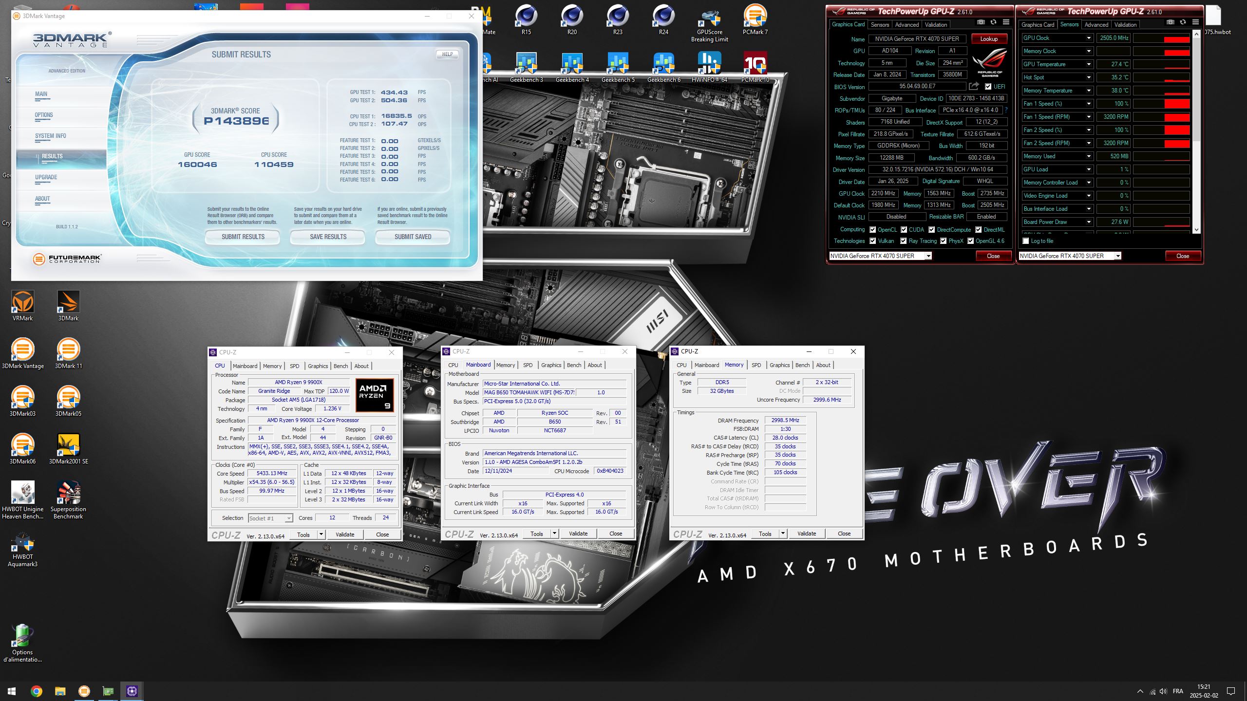The width and height of the screenshot is (1247, 701).
Task: Click the SAVE RESULTS button
Action: coord(328,237)
